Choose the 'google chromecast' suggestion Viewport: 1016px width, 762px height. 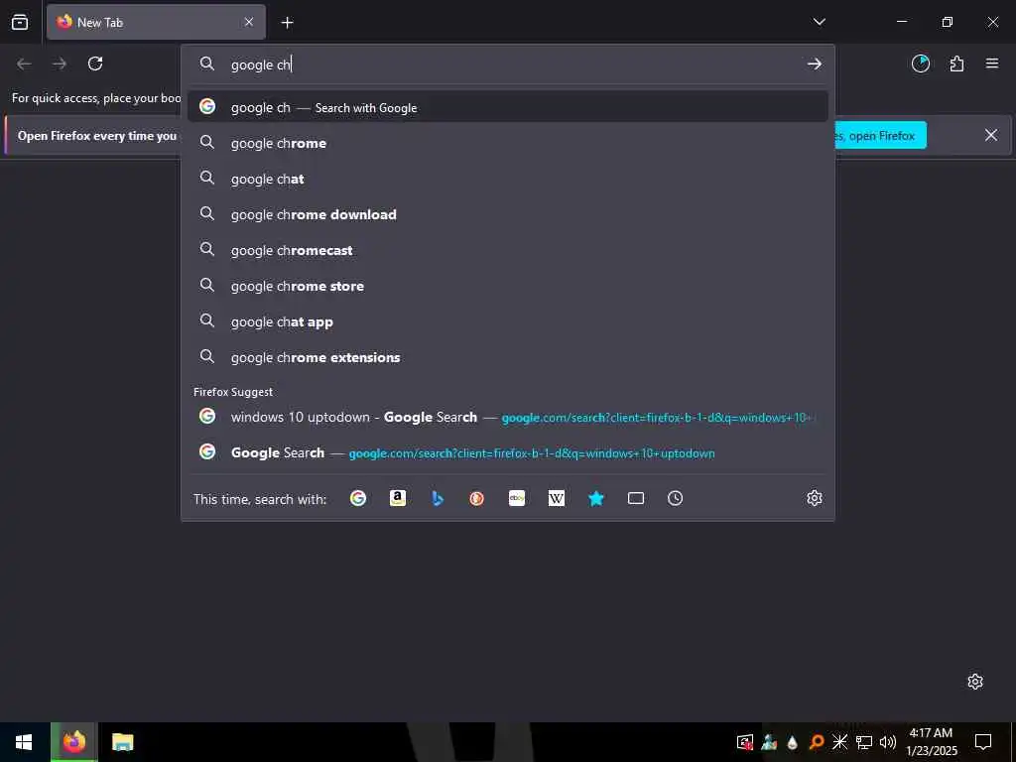pos(507,249)
